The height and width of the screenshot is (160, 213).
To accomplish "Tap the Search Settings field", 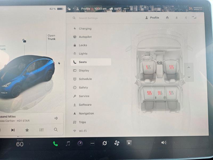I will pos(88,18).
